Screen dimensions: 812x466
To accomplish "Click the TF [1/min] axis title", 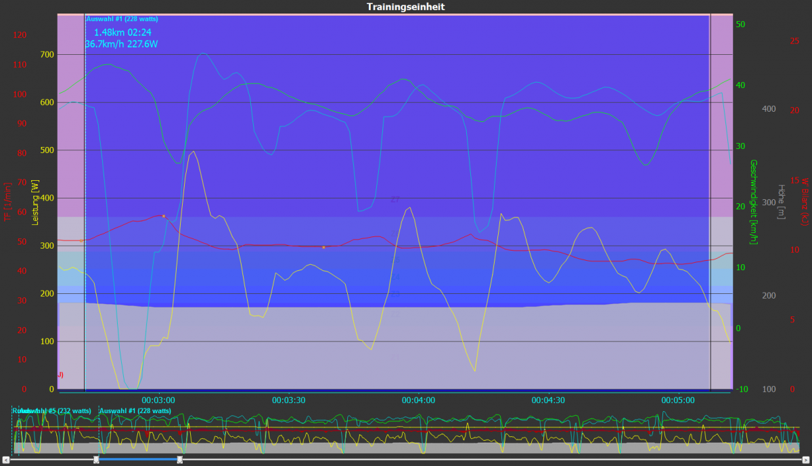I will 8,202.
